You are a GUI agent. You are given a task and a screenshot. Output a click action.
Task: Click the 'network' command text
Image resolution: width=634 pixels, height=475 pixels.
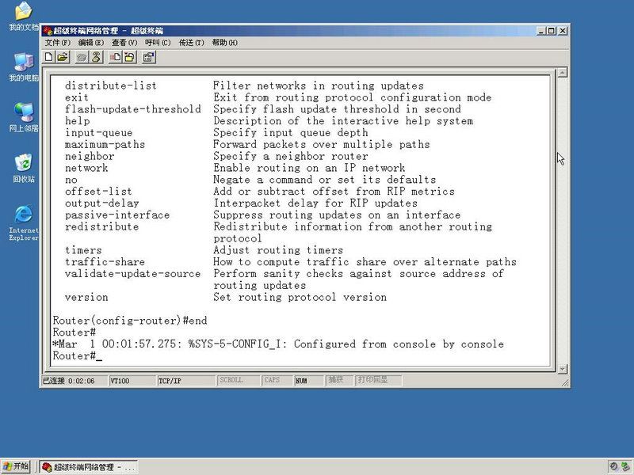[x=86, y=168]
